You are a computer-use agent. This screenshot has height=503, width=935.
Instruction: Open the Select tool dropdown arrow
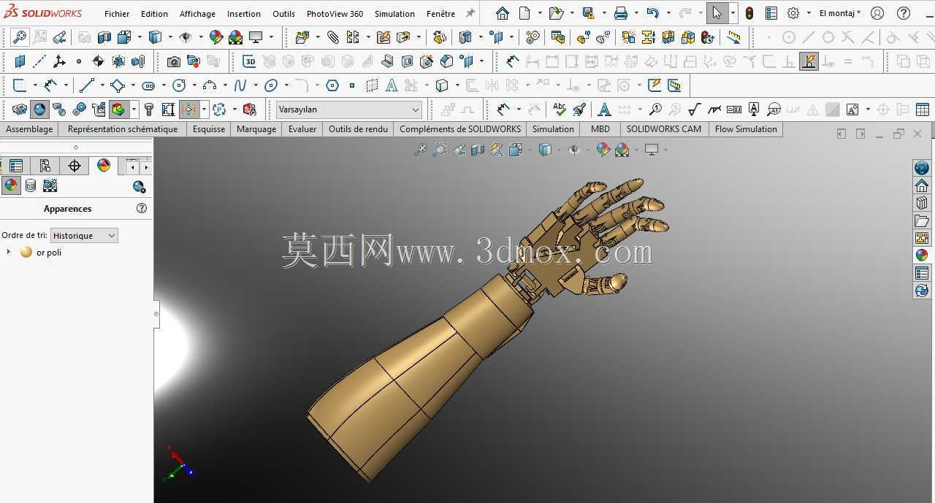733,13
